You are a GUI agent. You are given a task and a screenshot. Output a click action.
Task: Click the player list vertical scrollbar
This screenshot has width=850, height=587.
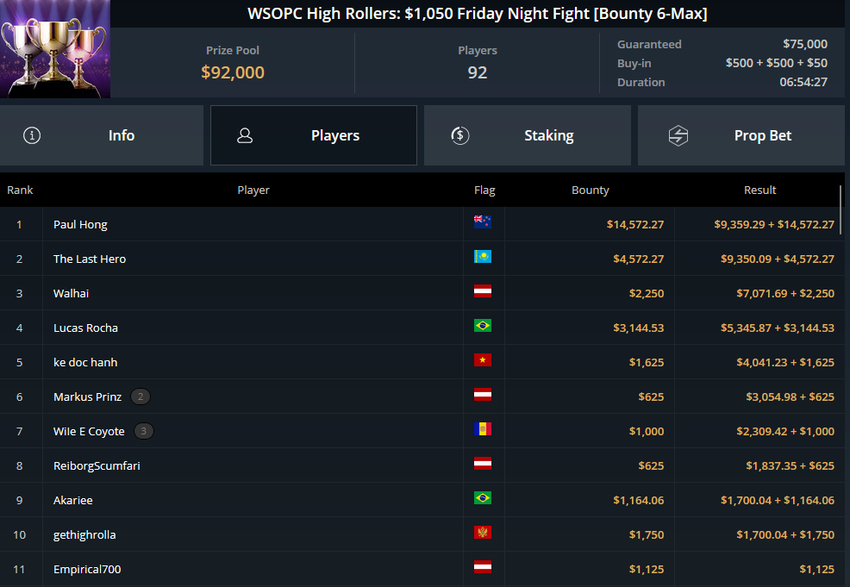pyautogui.click(x=841, y=210)
